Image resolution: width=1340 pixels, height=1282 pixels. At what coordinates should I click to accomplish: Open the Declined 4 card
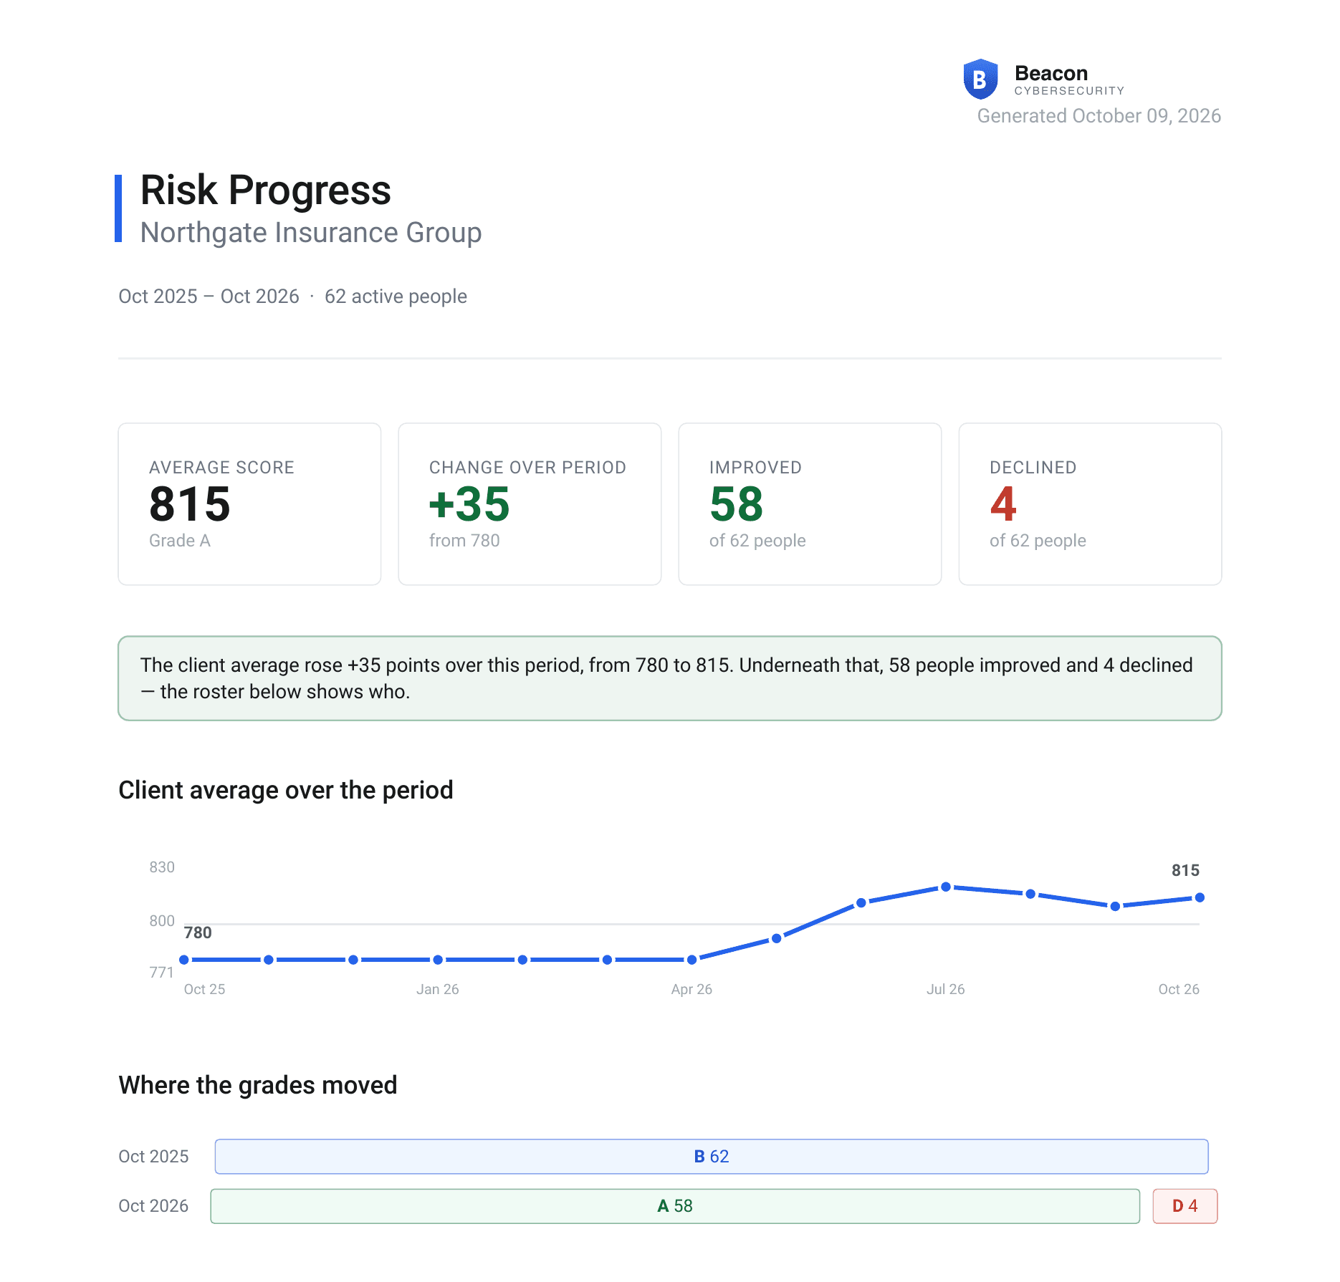1090,504
